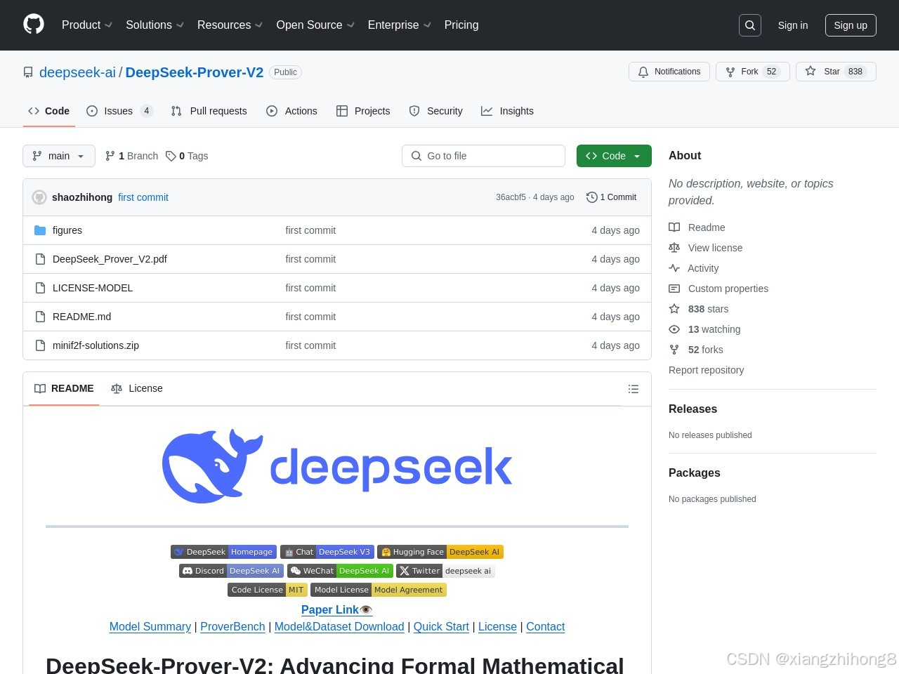Viewport: 899px width, 674px height.
Task: Select the License tab in README panel
Action: (x=137, y=388)
